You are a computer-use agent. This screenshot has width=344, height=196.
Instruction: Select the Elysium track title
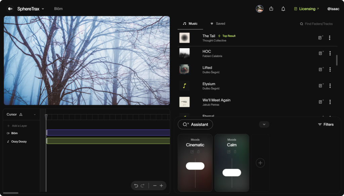tap(209, 84)
